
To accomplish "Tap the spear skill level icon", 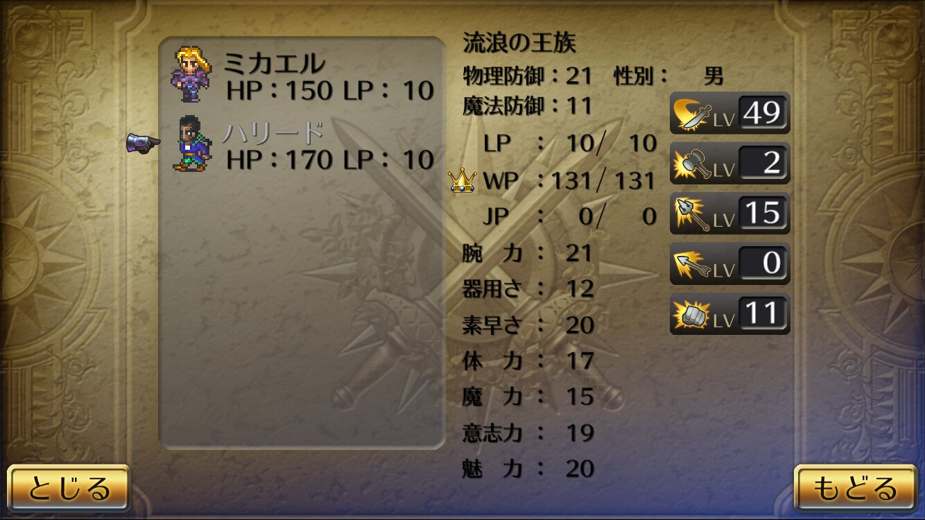I will 690,214.
